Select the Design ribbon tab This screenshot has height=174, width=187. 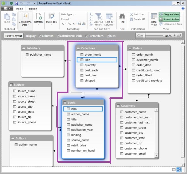(x=33, y=9)
